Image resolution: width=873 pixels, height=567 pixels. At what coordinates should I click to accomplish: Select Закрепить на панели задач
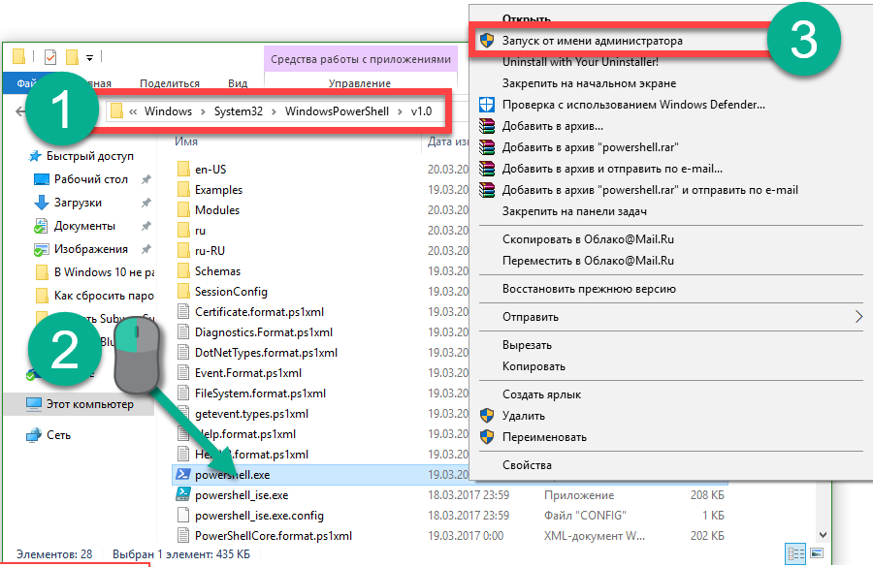click(574, 211)
